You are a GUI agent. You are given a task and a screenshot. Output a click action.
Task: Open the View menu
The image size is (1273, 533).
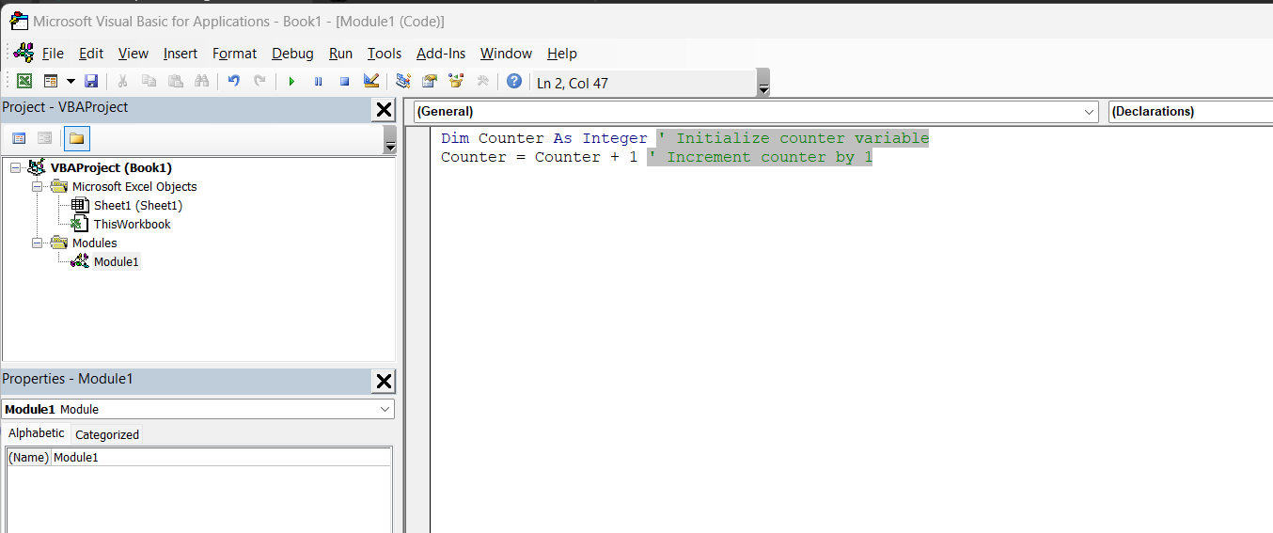coord(134,54)
